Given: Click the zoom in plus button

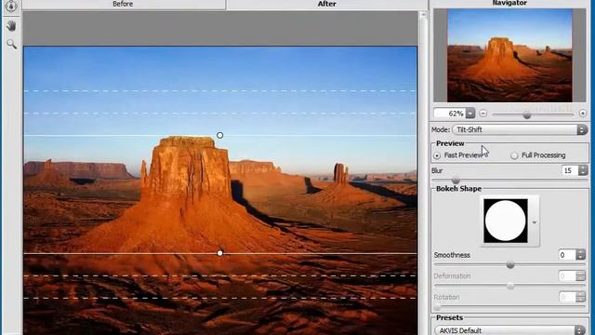Looking at the screenshot, I should click(583, 114).
